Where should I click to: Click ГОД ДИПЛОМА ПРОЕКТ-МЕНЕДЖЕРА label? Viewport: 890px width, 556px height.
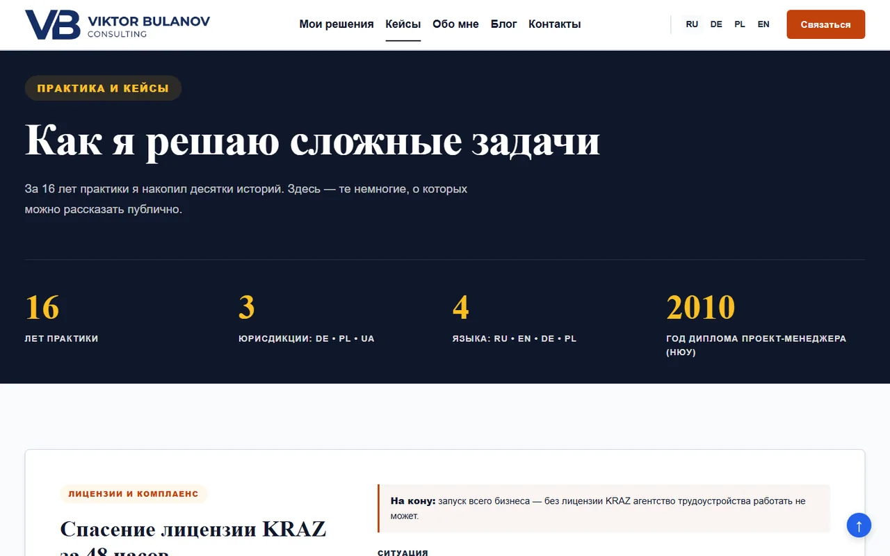click(756, 345)
